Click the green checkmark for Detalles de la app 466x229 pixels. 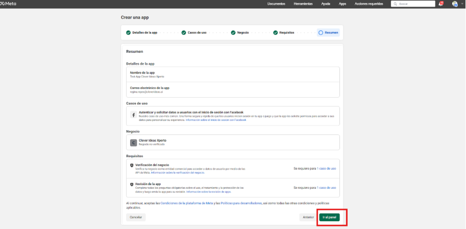click(129, 33)
